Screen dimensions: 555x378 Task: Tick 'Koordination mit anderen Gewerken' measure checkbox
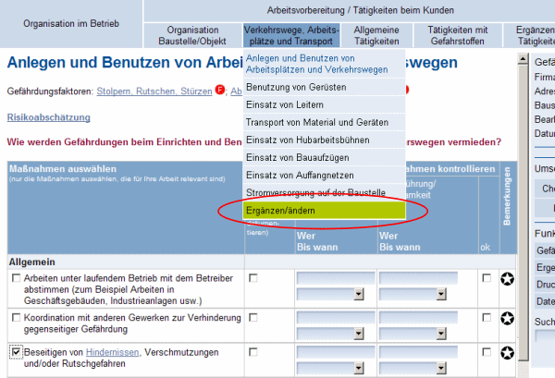(16, 318)
